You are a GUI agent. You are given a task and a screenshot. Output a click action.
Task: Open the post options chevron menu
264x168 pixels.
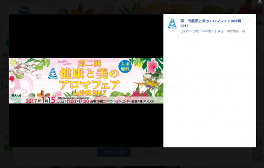(249, 21)
